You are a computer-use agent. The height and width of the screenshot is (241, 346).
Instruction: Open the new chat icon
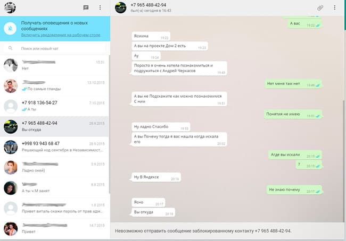click(x=86, y=8)
